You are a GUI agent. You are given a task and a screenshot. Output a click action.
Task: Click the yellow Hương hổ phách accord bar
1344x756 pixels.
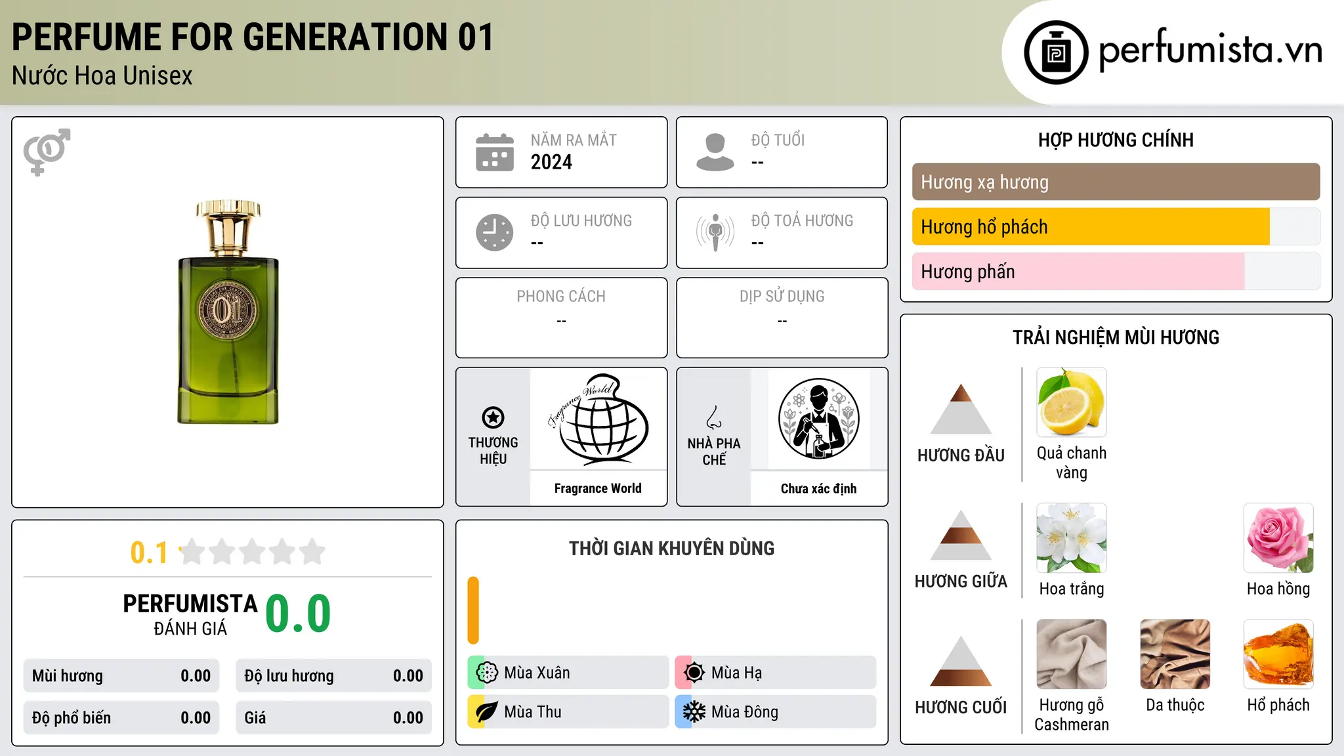click(x=1091, y=226)
